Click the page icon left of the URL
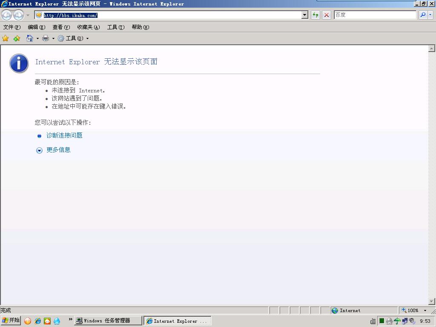 pyautogui.click(x=39, y=15)
